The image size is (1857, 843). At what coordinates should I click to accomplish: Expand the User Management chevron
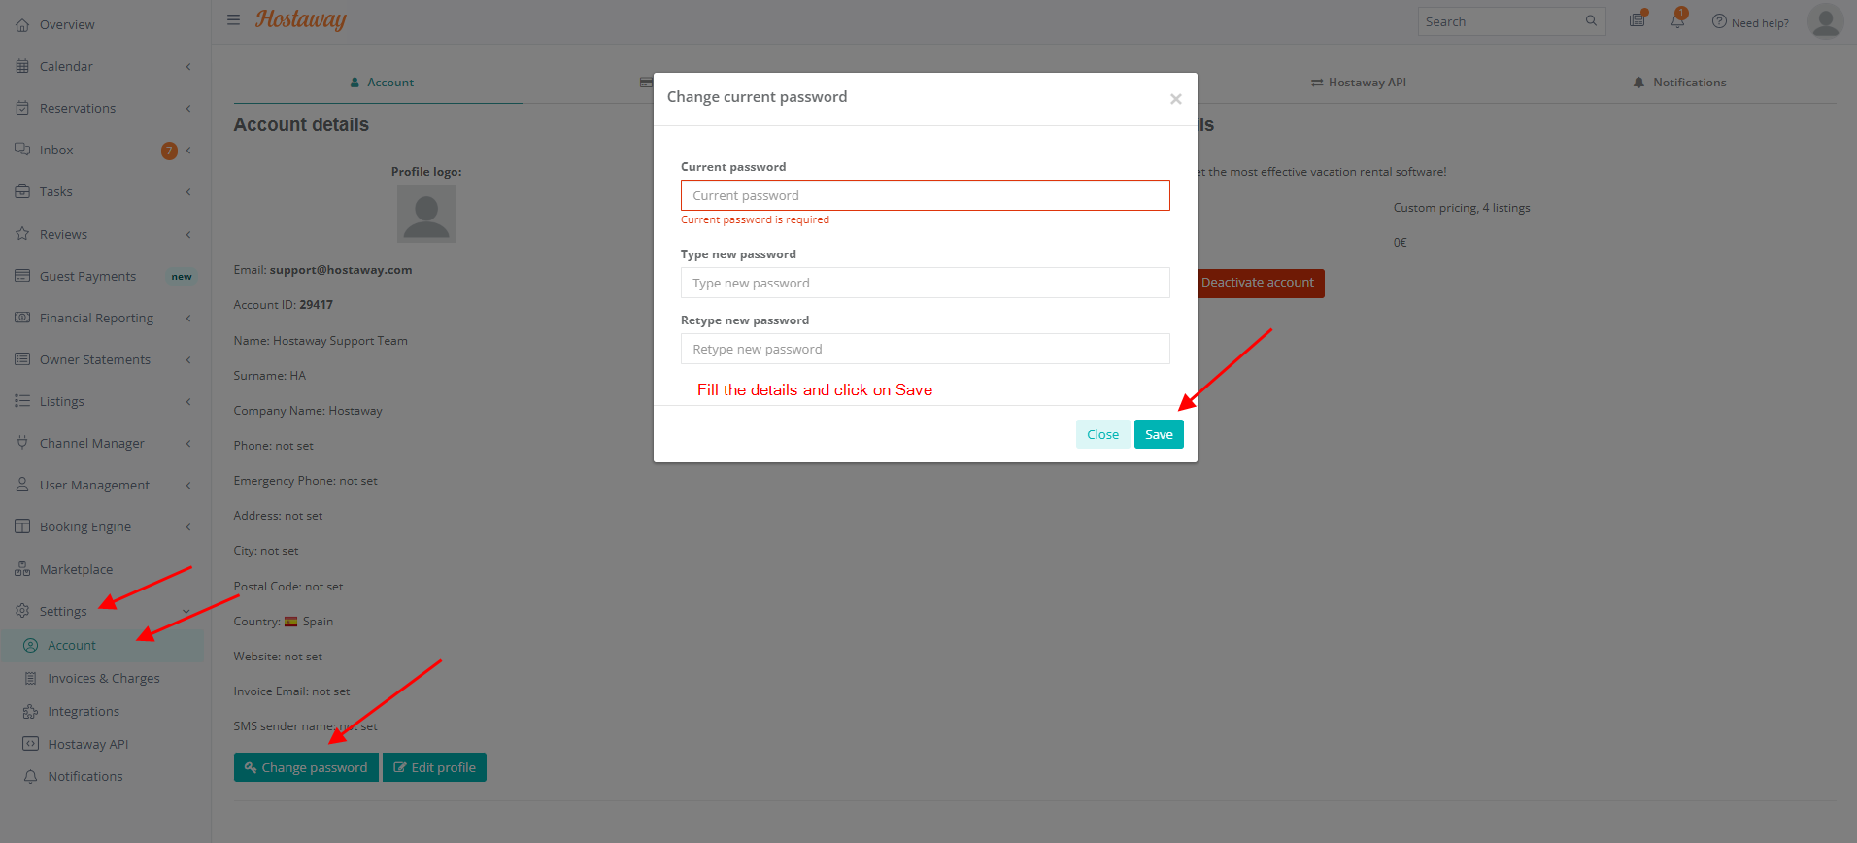coord(188,485)
